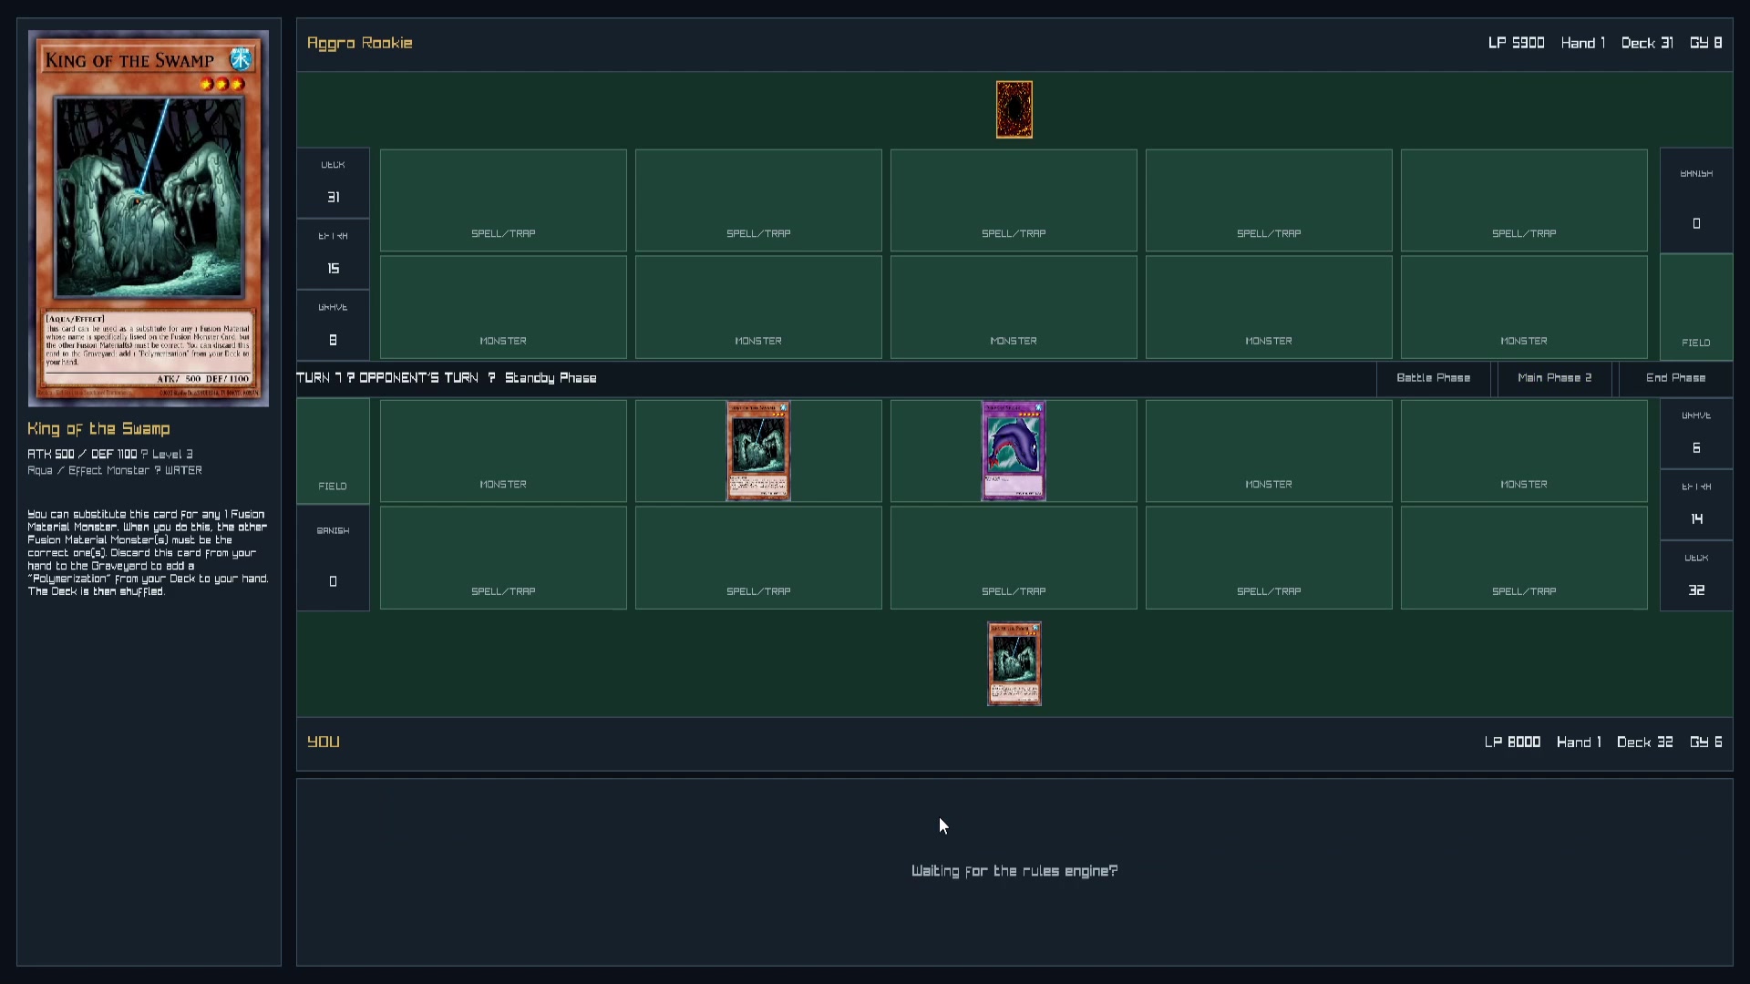Open opponent's Deck pile showing 31
1750x984 pixels.
point(333,183)
